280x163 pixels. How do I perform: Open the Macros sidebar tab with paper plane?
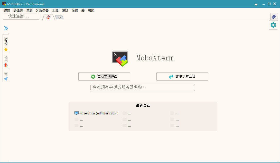click(6, 76)
